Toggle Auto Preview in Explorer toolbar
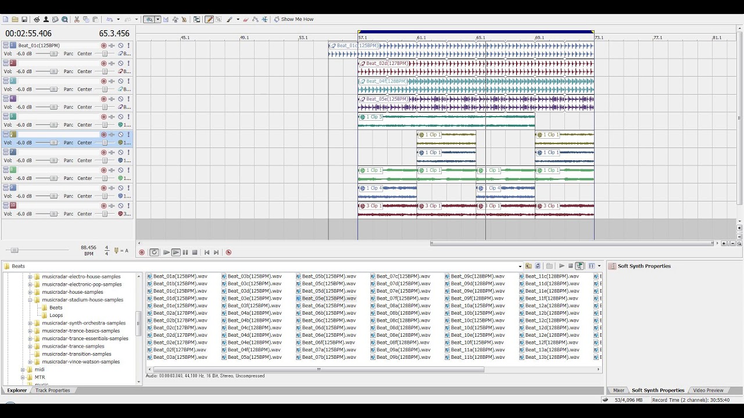744x418 pixels. point(580,266)
